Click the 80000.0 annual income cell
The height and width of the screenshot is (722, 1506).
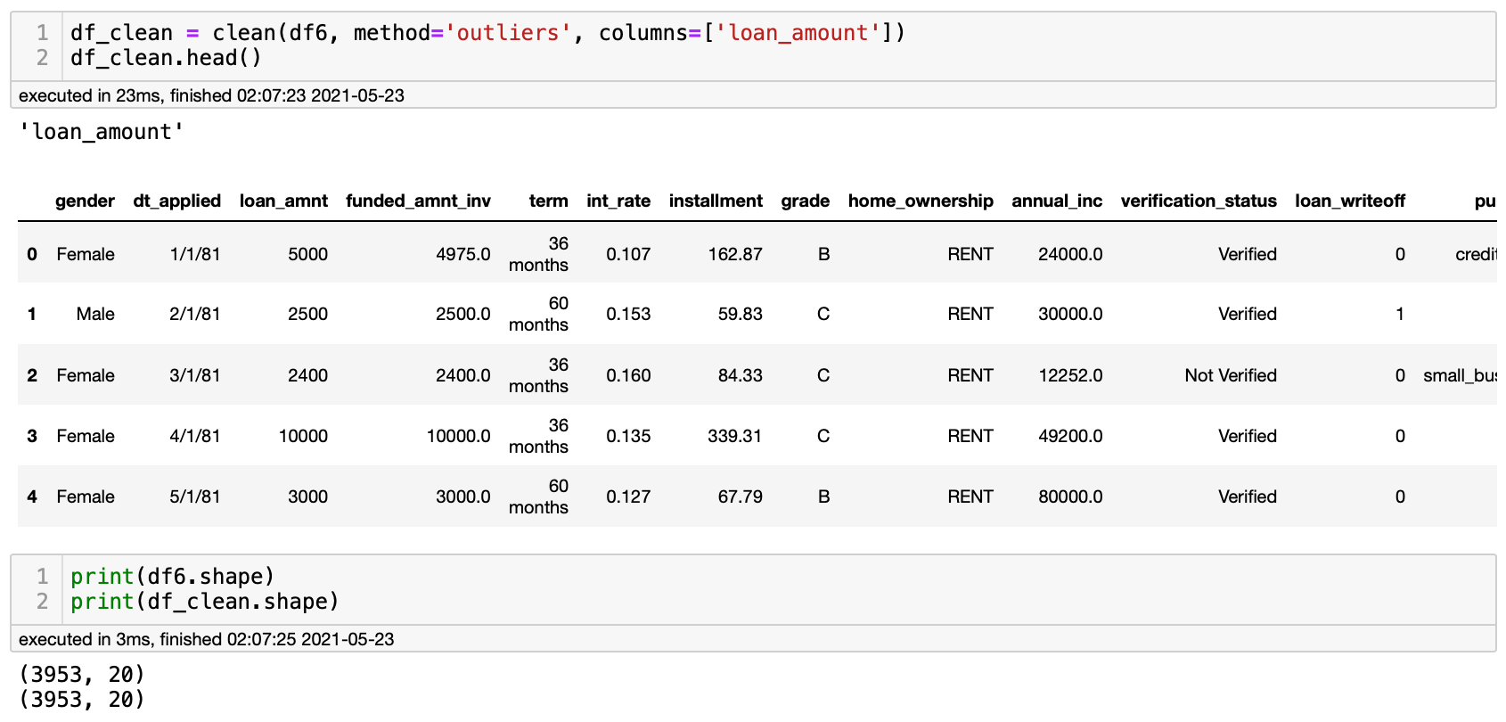[1069, 496]
